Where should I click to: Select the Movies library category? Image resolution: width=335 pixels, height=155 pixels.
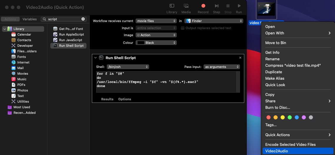pyautogui.click(x=23, y=74)
